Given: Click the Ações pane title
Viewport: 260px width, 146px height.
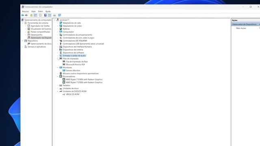Looking at the screenshot, I should click(x=235, y=20).
